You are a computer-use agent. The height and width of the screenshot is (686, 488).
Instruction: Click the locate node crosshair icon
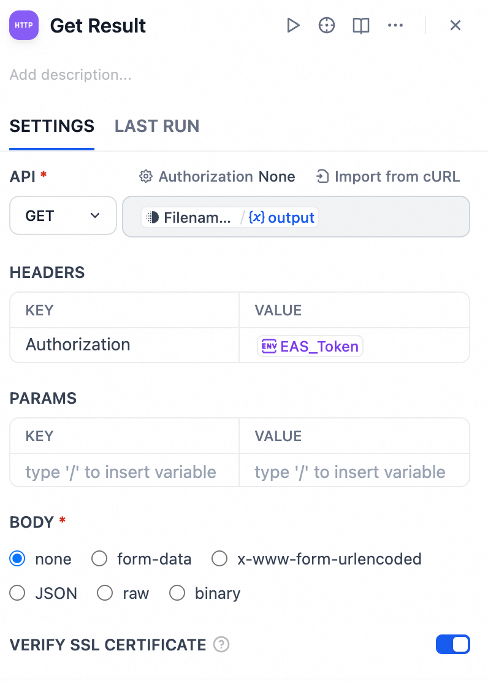click(327, 25)
